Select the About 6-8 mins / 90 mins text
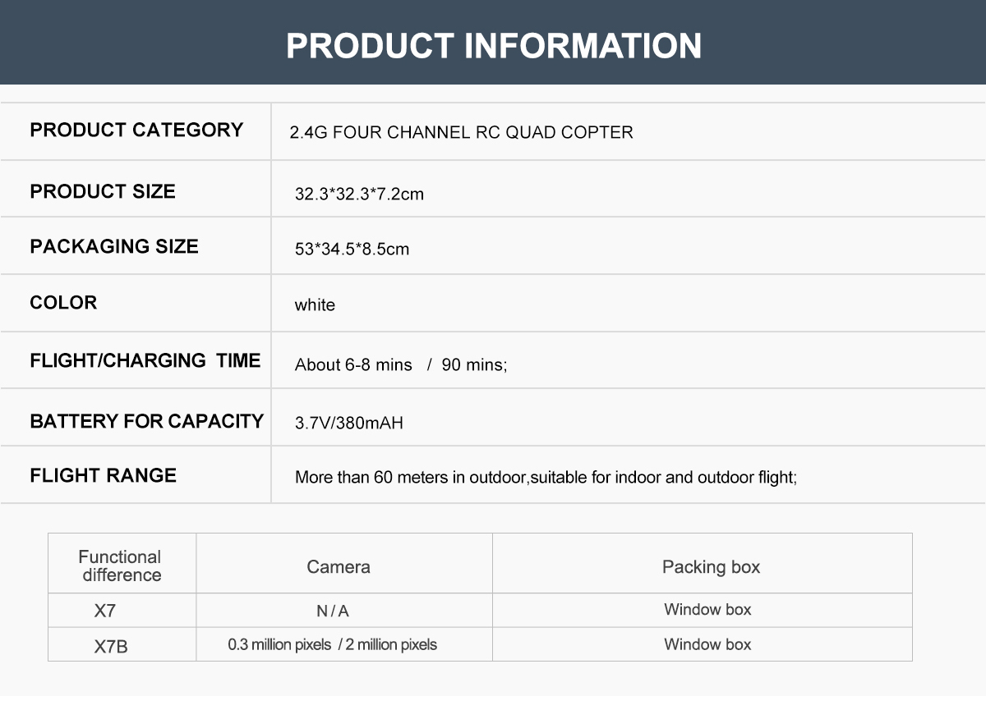This screenshot has width=986, height=719. [x=401, y=365]
